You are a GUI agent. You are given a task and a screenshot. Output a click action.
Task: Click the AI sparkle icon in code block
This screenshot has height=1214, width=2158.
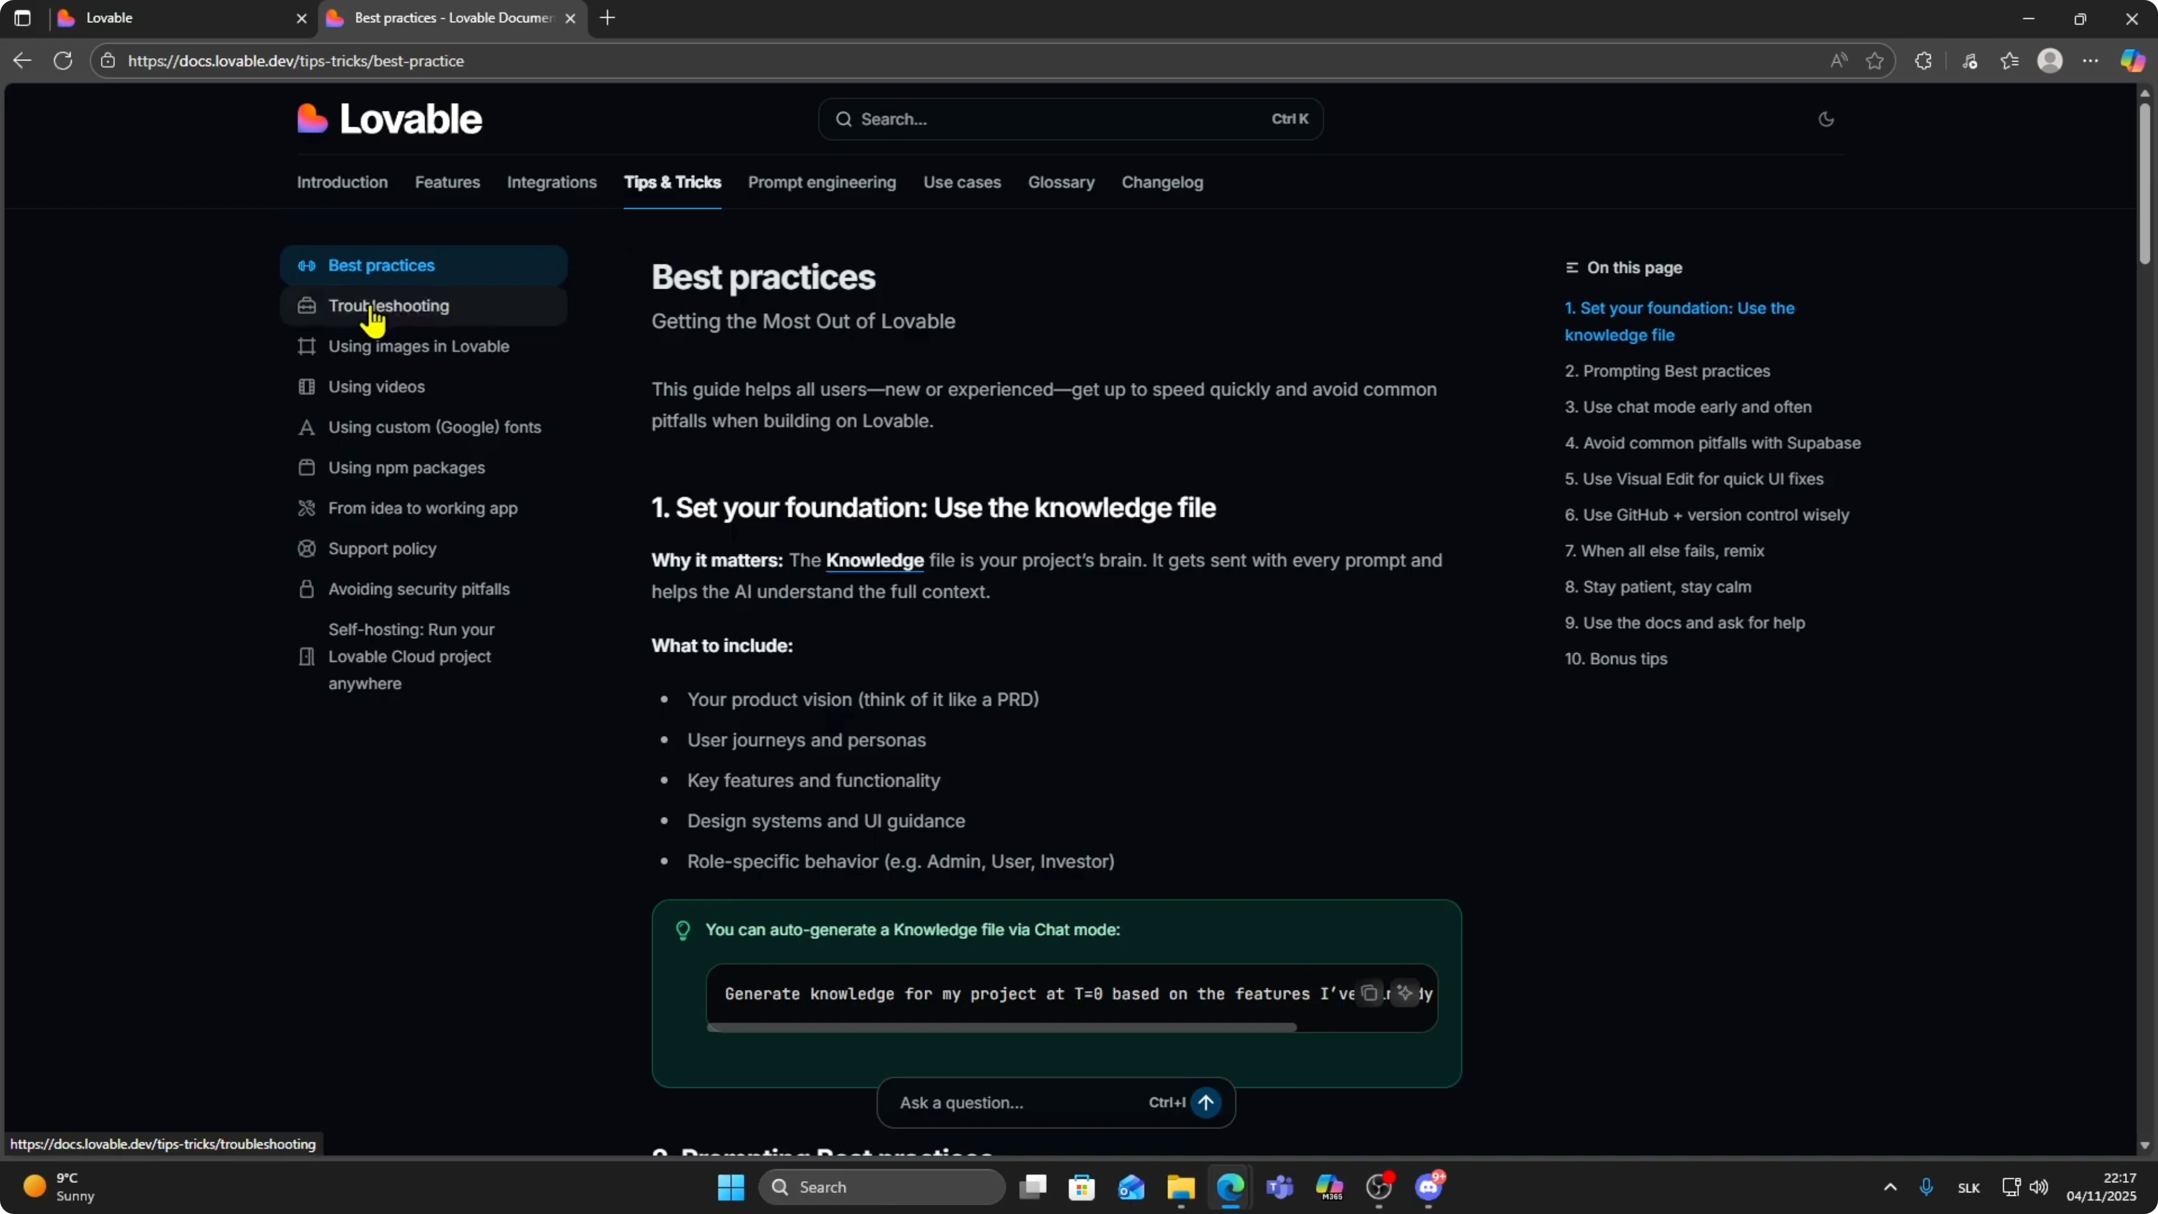pyautogui.click(x=1405, y=993)
